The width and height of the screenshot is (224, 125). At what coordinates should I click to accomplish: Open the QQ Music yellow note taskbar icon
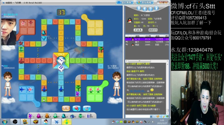67,122
